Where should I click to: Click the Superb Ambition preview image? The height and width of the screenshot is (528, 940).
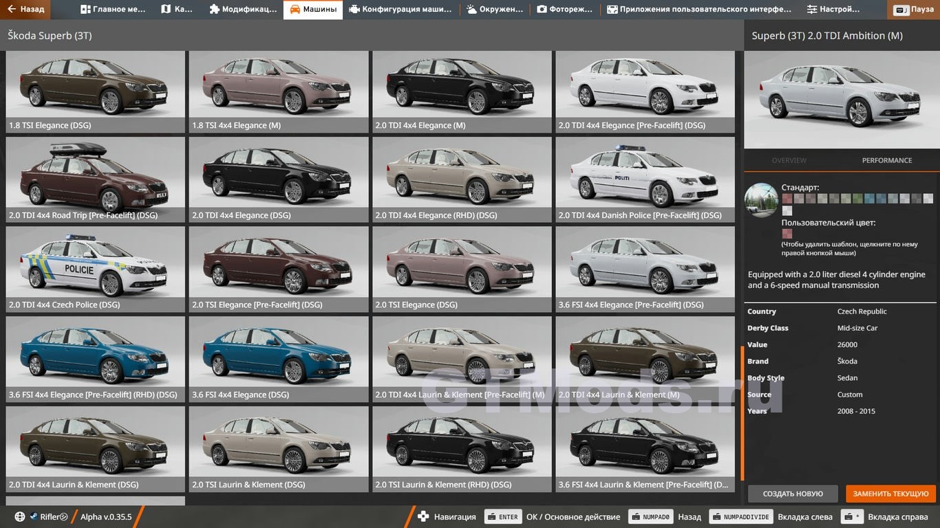coord(842,100)
